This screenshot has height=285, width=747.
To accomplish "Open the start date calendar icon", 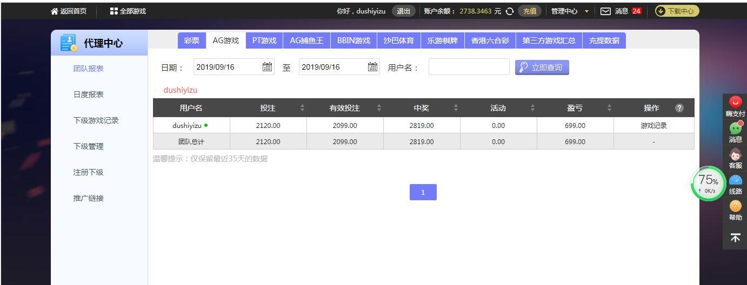I will pyautogui.click(x=268, y=67).
